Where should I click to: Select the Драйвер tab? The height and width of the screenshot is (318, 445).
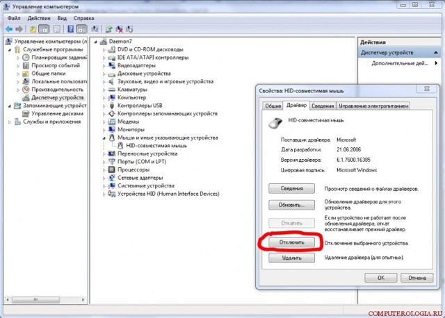point(296,105)
